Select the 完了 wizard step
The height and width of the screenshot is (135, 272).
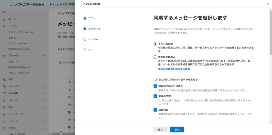click(88, 50)
